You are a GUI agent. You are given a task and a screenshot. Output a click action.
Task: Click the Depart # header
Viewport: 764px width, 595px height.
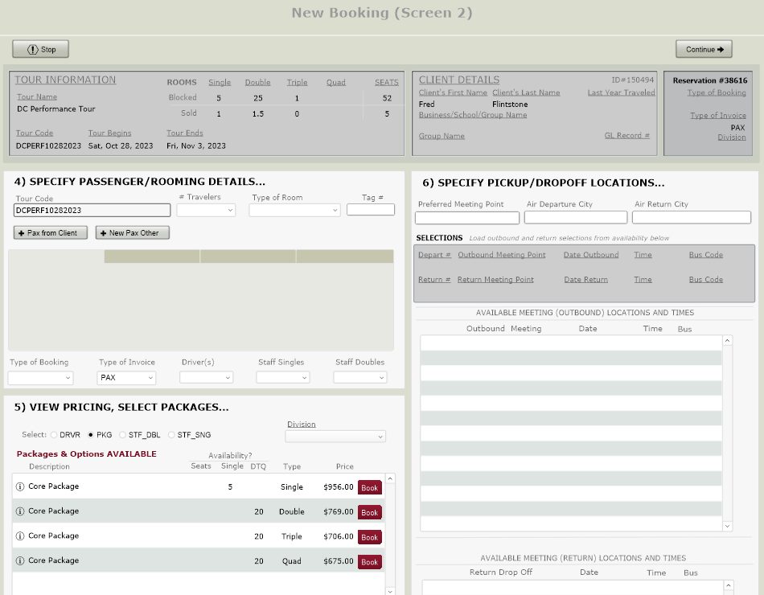coord(434,255)
